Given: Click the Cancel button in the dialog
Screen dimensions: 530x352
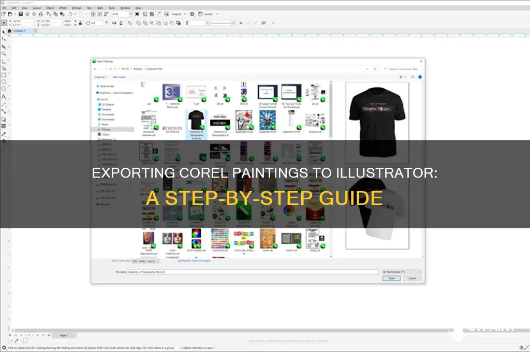Looking at the screenshot, I should pos(412,278).
